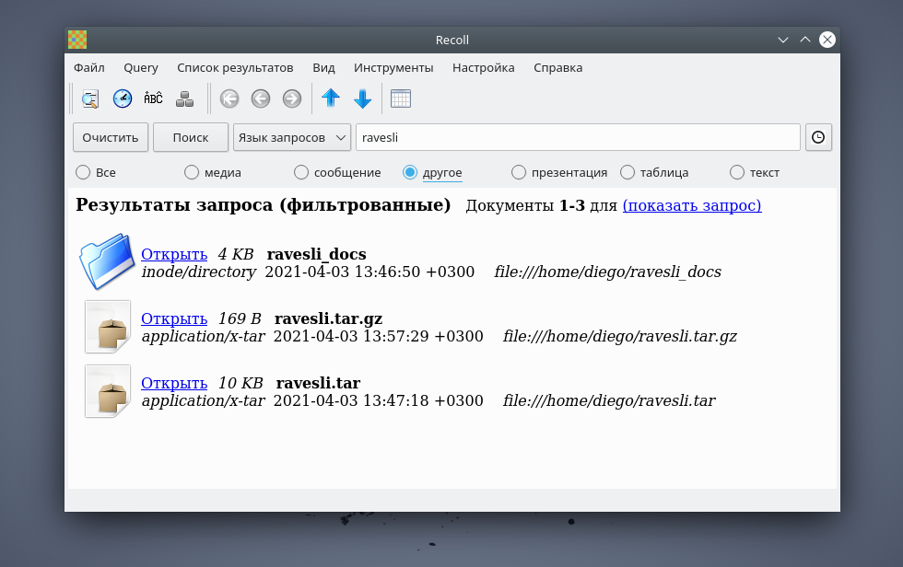Click the ravesli.tar.gz archive icon
Screen dimensions: 903x567
[x=108, y=327]
